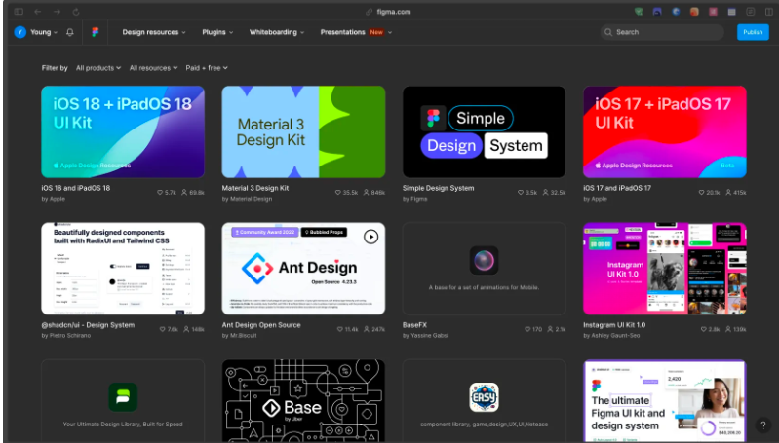Click the users icon for BaseFX
This screenshot has height=443, width=779.
(x=551, y=329)
